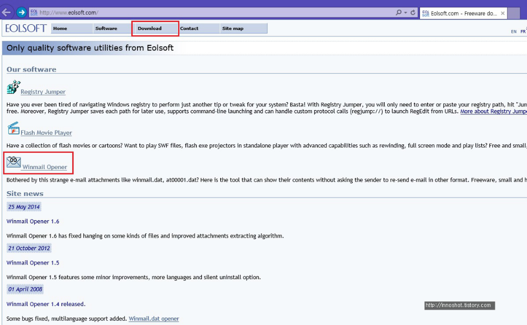The image size is (527, 325).
Task: Click the Site news section heading
Action: click(25, 194)
